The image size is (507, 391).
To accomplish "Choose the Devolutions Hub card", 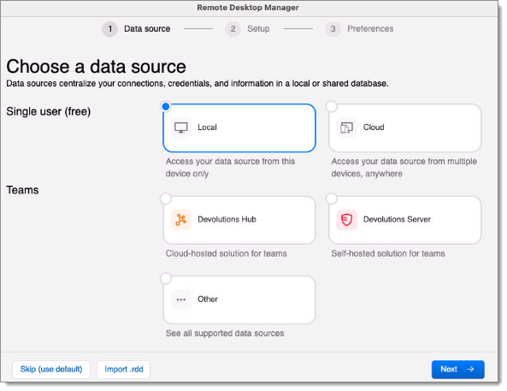I will pyautogui.click(x=239, y=220).
